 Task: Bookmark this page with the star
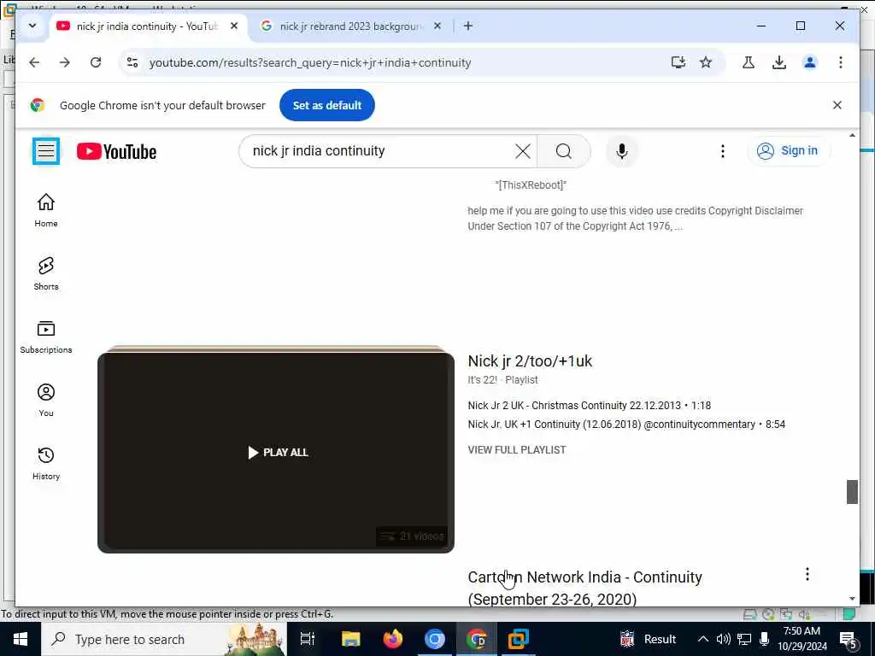[706, 62]
